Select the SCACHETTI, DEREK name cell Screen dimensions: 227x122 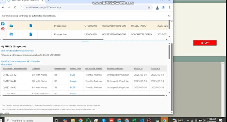coord(142,34)
